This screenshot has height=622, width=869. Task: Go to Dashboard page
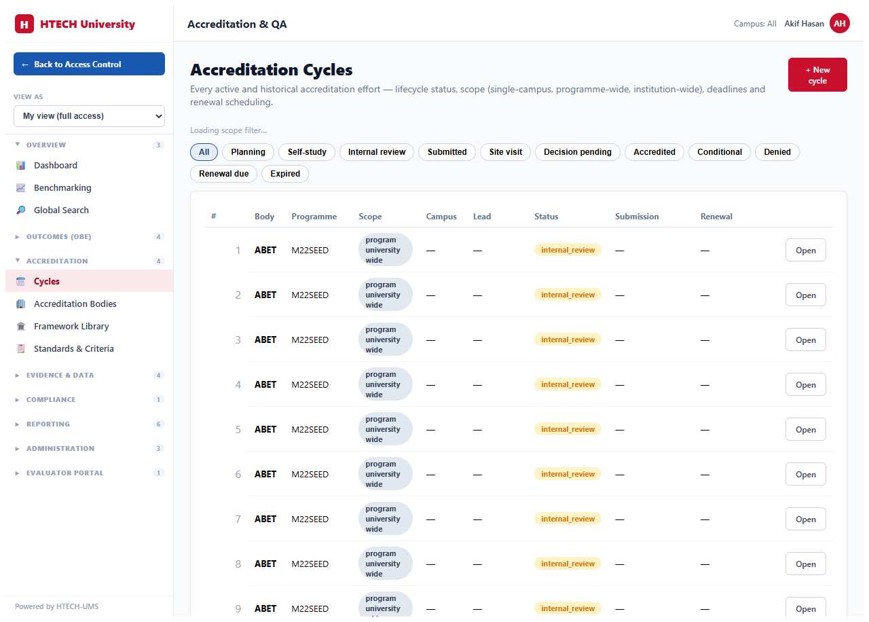tap(89, 165)
